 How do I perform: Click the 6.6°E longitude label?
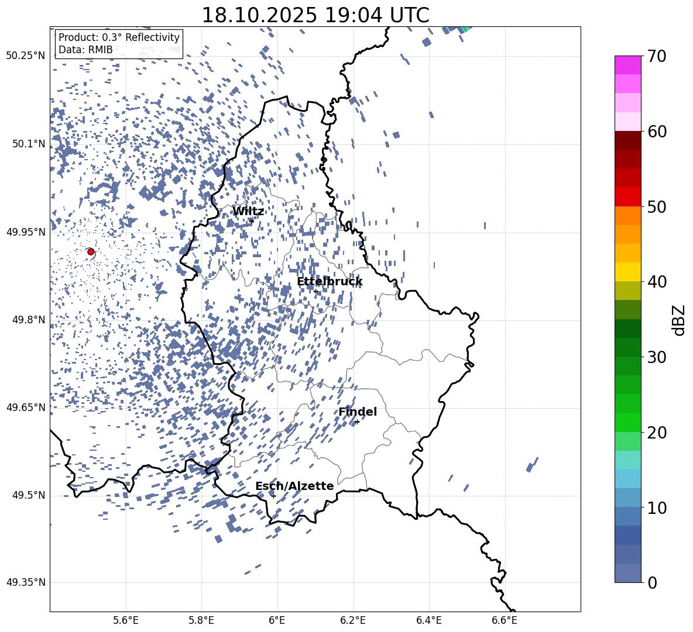pyautogui.click(x=505, y=620)
